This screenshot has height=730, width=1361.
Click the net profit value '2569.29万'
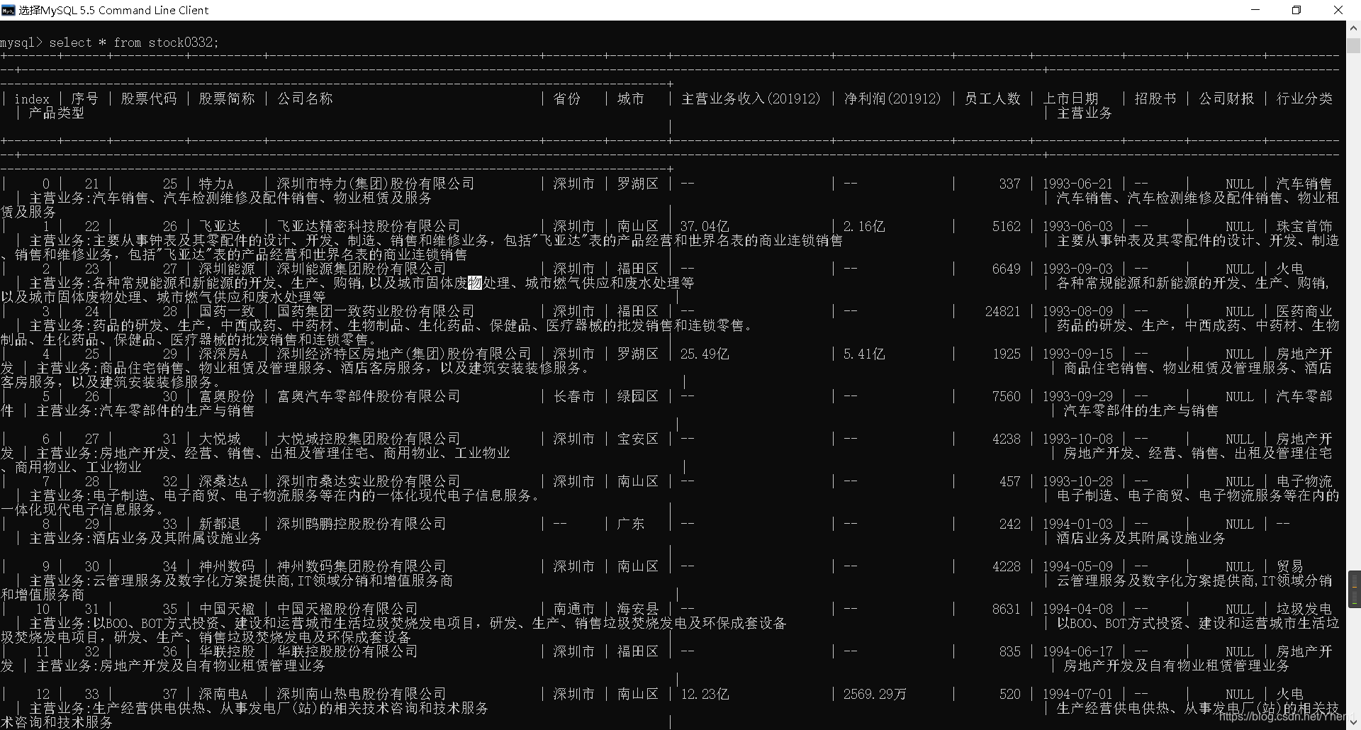coord(875,694)
